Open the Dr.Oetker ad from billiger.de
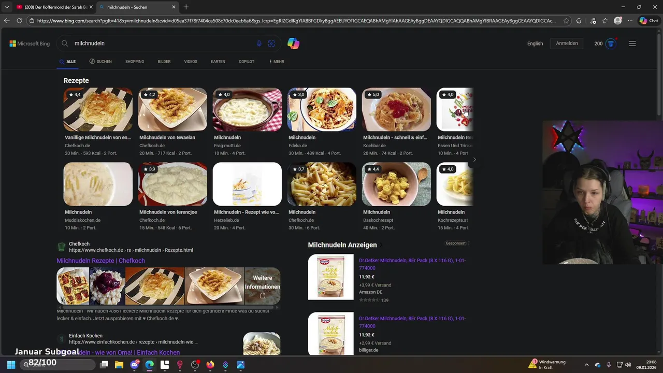This screenshot has width=663, height=373. (x=412, y=322)
